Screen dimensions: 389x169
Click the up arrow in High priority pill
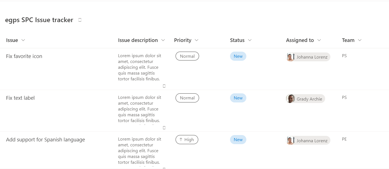pos(181,139)
